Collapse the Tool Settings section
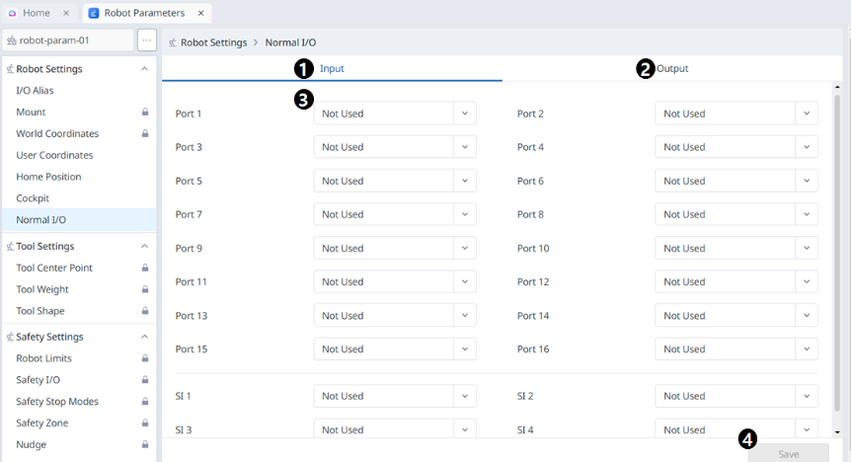851x462 pixels. coord(145,247)
